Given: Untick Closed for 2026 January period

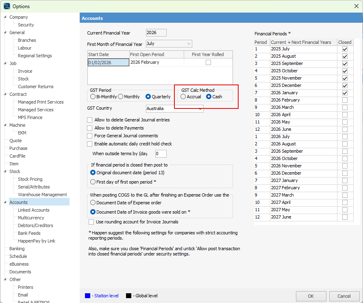Looking at the screenshot, I should pyautogui.click(x=345, y=93).
